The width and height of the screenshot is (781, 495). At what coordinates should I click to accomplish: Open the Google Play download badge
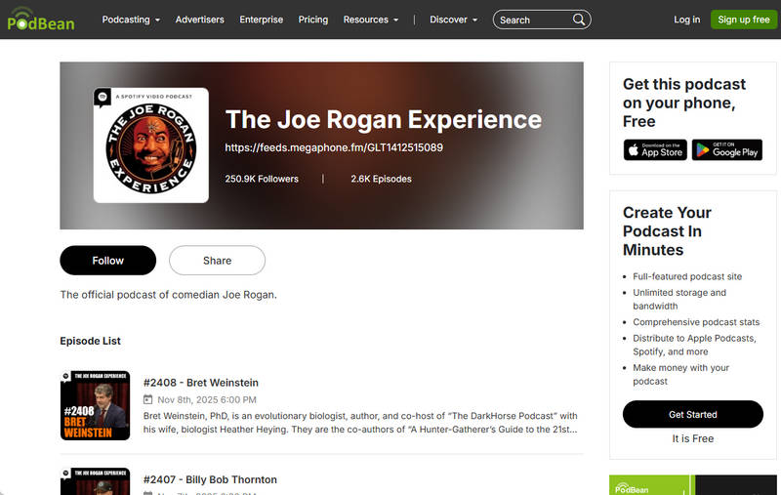[727, 150]
